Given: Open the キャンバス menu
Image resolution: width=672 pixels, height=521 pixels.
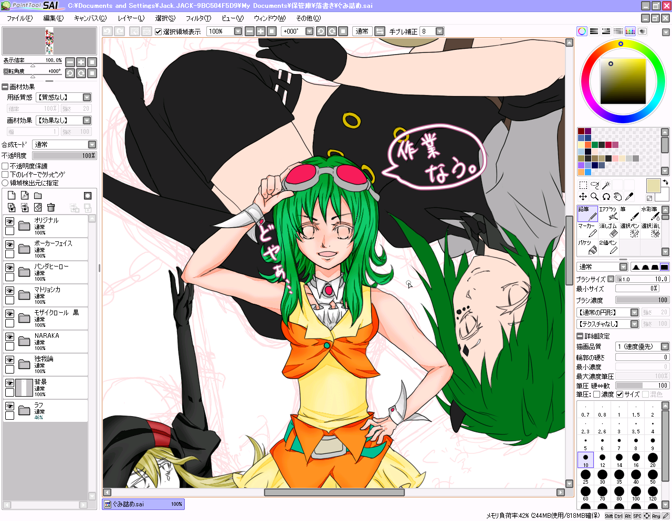Looking at the screenshot, I should click(x=90, y=18).
